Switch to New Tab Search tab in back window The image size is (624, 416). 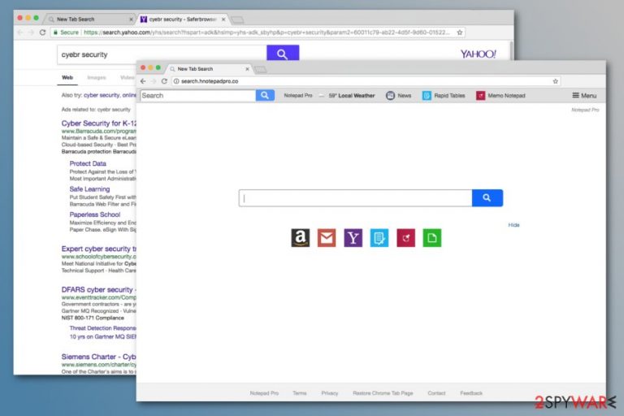click(89, 19)
